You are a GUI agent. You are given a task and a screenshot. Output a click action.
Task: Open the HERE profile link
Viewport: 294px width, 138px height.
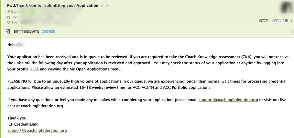pyautogui.click(x=34, y=69)
